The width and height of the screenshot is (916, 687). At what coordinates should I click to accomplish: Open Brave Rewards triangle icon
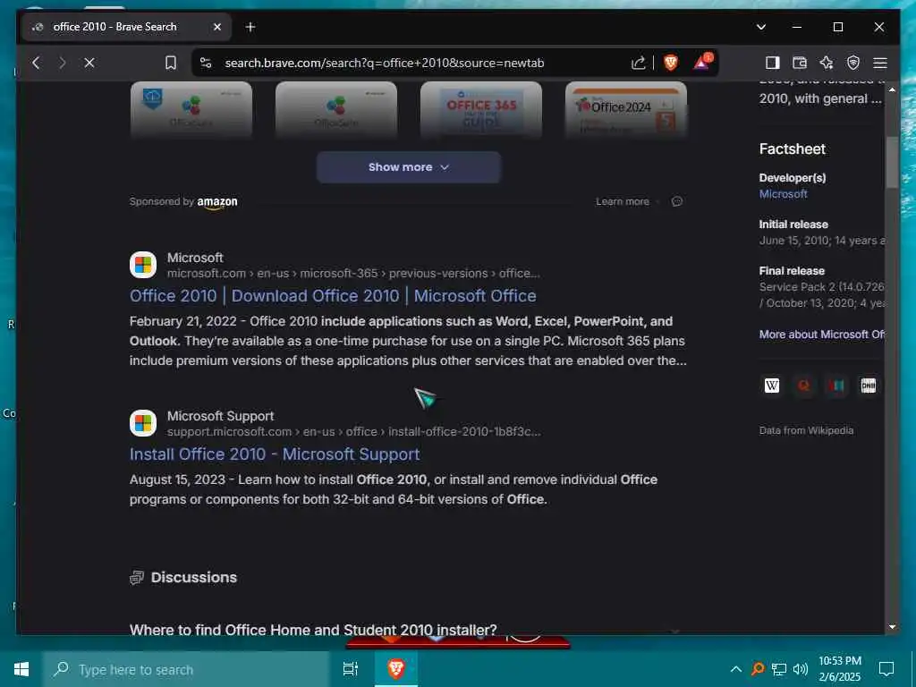703,62
